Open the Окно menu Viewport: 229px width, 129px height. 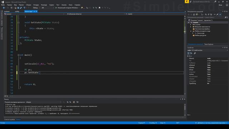[x=70, y=5]
